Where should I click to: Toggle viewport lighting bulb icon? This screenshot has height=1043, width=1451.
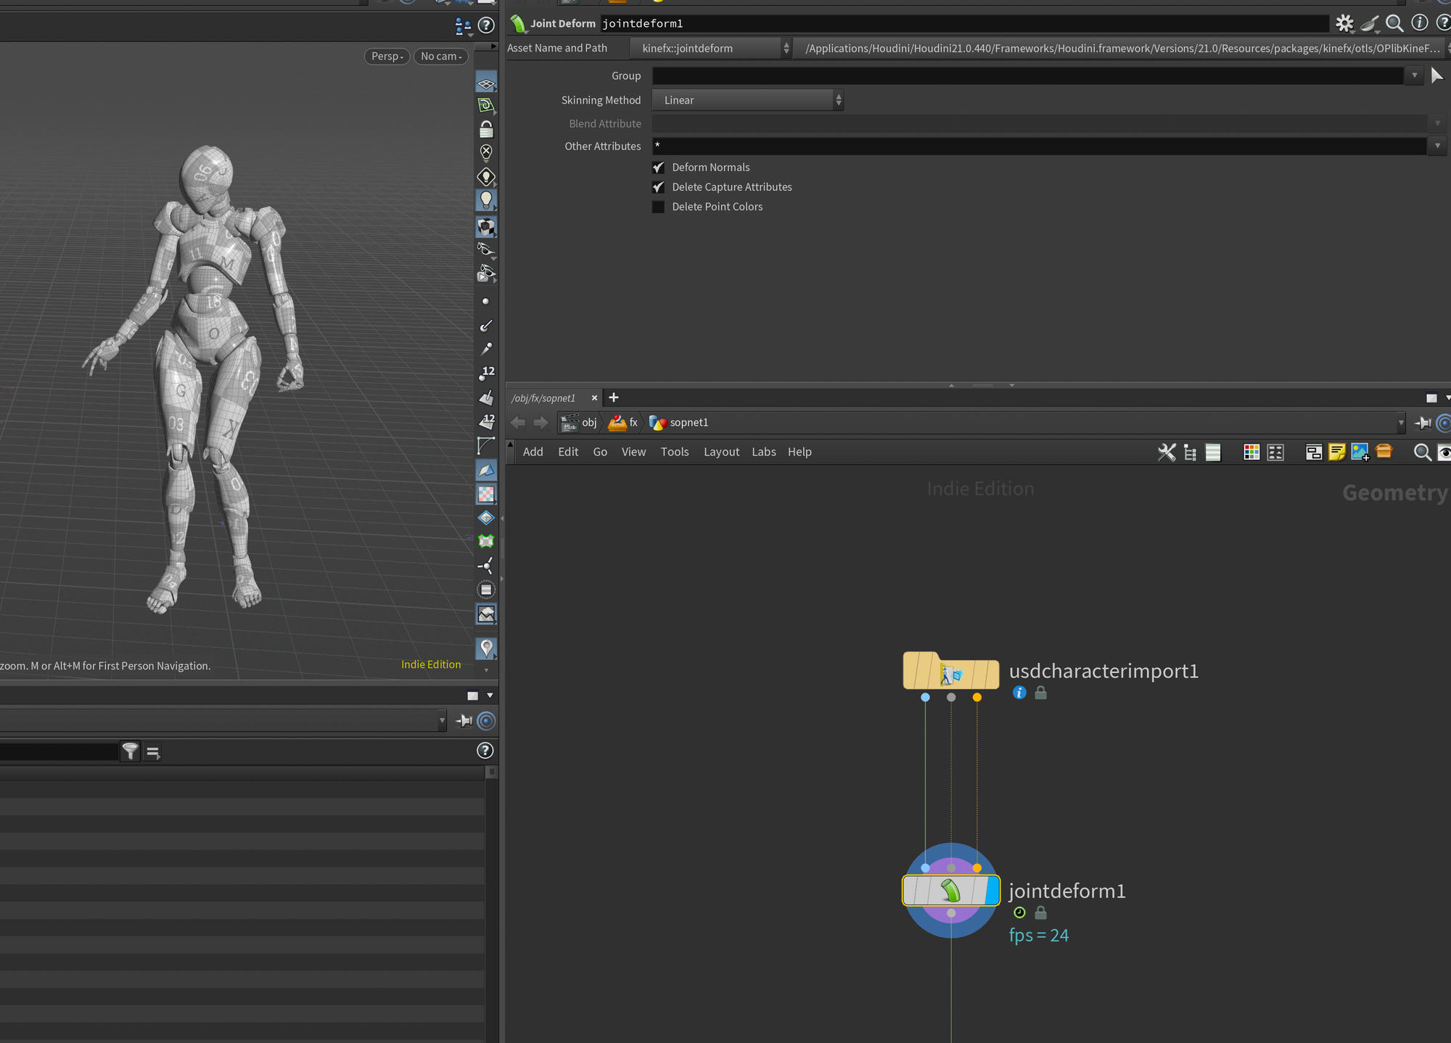486,200
